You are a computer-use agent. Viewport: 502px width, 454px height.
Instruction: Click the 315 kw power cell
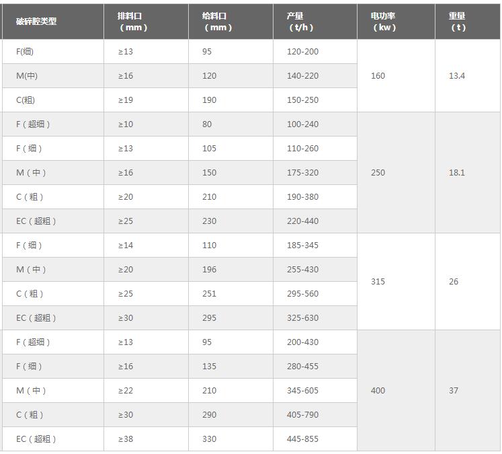[378, 282]
